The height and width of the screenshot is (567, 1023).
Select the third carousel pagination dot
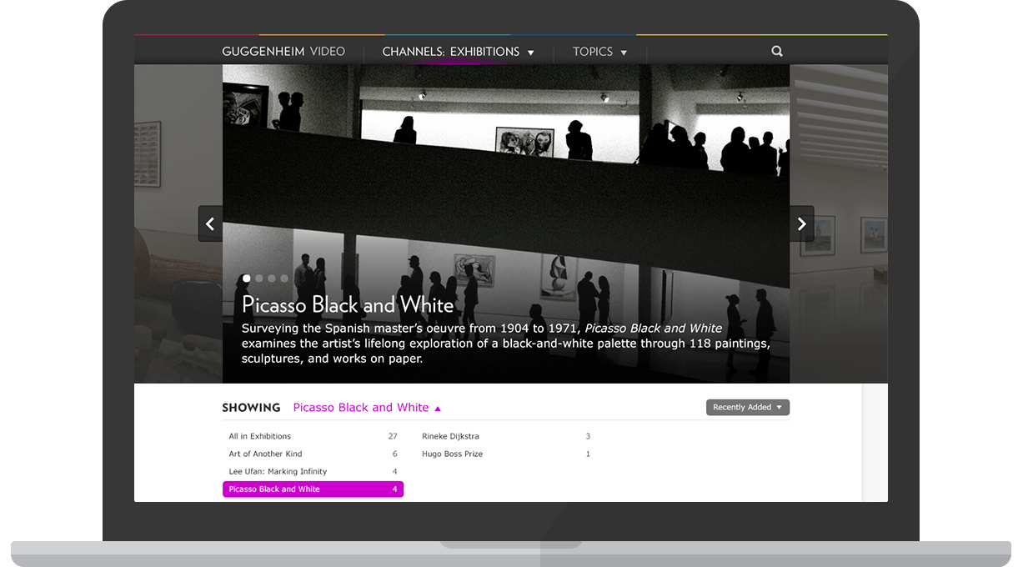click(x=271, y=278)
